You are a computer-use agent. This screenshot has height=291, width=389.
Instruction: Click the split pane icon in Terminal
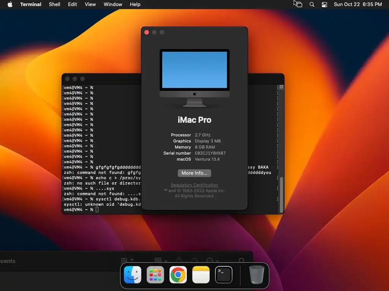pyautogui.click(x=281, y=87)
